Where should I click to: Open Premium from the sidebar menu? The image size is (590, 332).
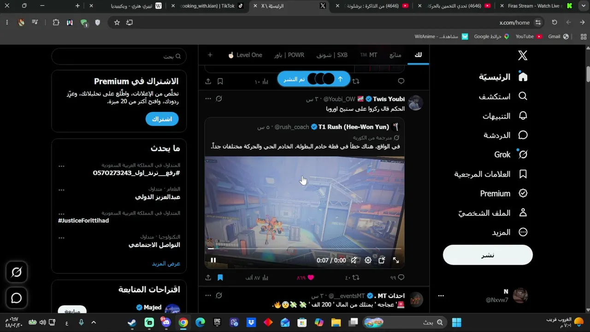tap(504, 193)
